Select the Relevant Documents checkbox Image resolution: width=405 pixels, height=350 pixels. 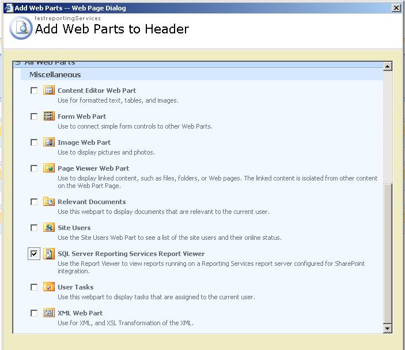point(34,202)
